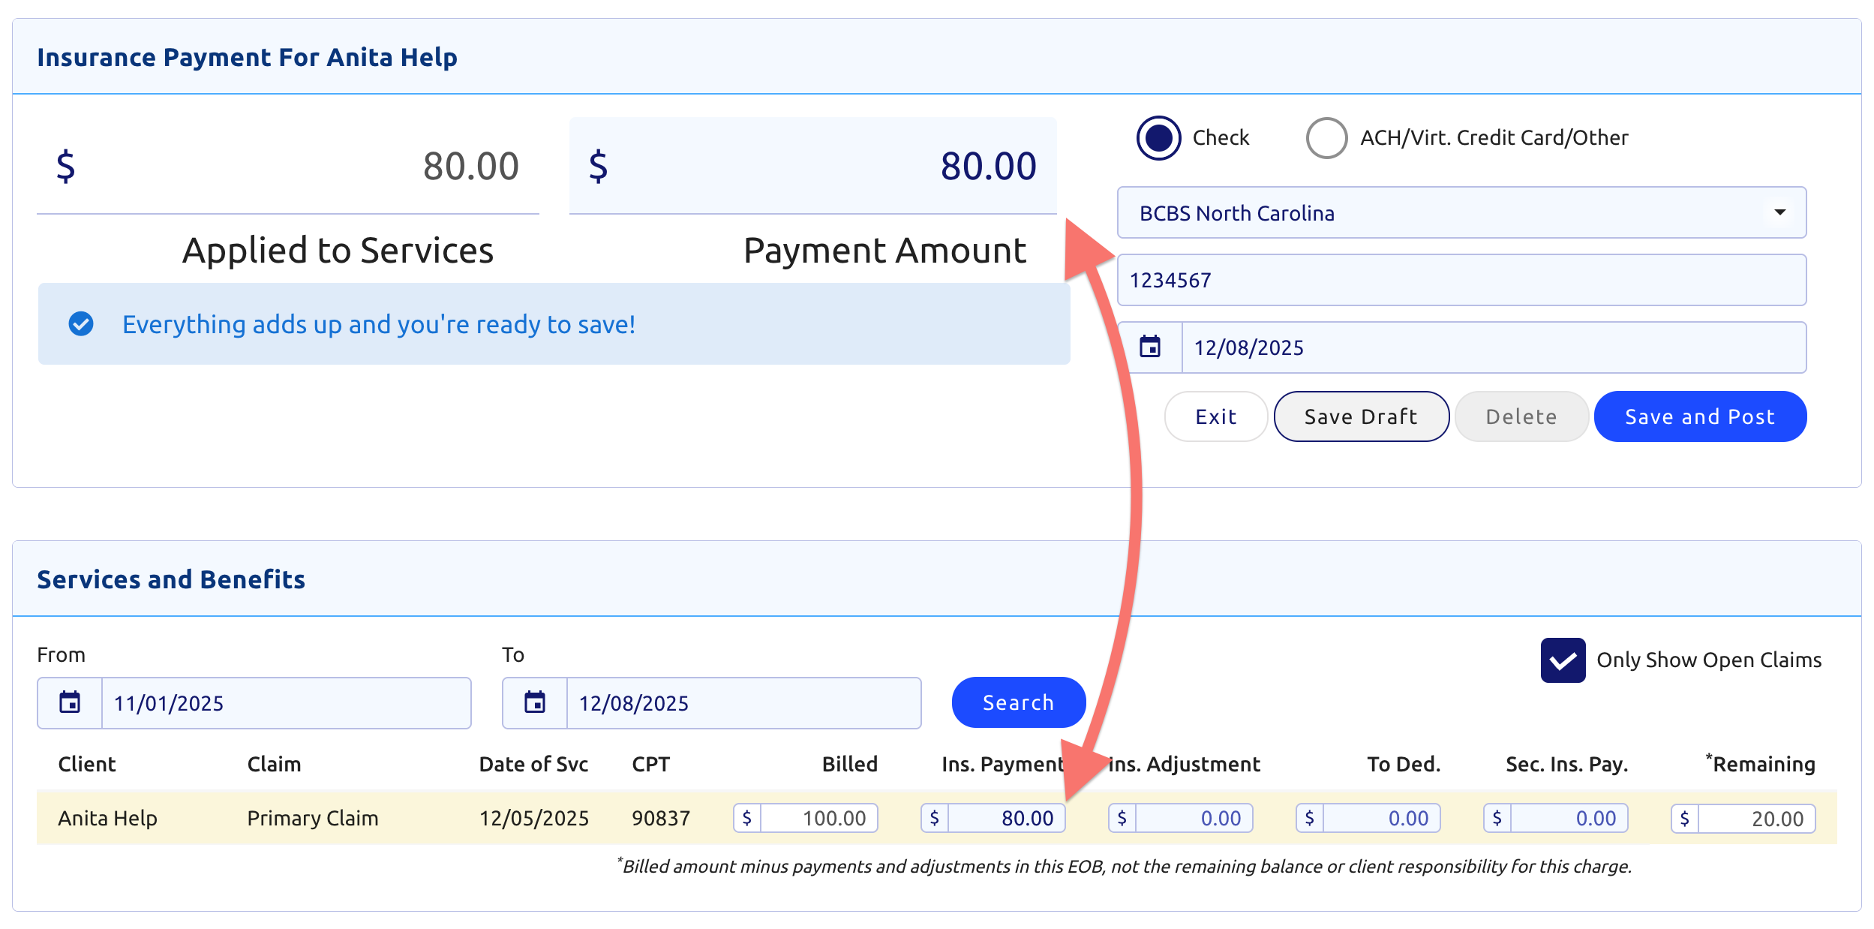Open the To date calendar icon

tap(534, 702)
